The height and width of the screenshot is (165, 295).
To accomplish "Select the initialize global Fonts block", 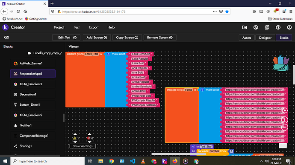I will tap(182, 115).
